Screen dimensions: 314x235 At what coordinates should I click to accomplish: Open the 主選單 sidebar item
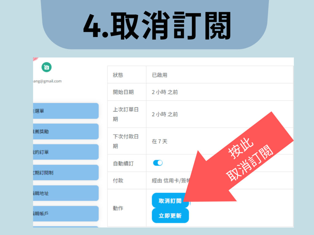66,111
